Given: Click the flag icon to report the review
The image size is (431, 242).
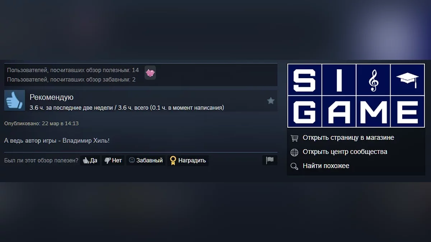Looking at the screenshot, I should (x=270, y=160).
